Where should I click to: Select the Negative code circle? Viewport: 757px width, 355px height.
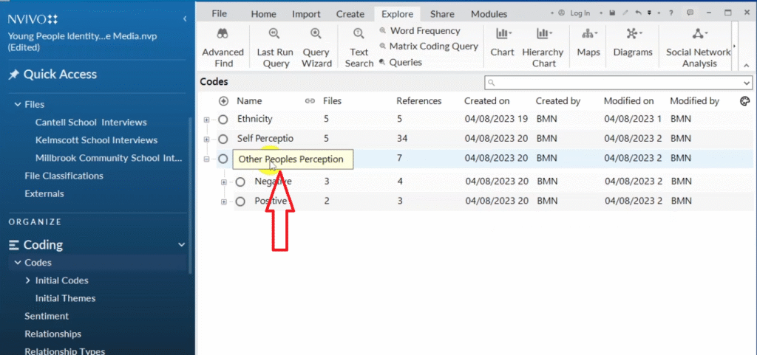coord(240,182)
